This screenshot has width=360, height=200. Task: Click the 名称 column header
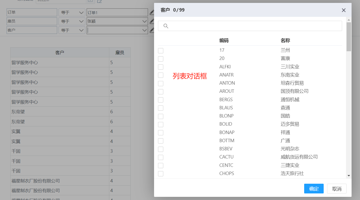[x=285, y=40]
